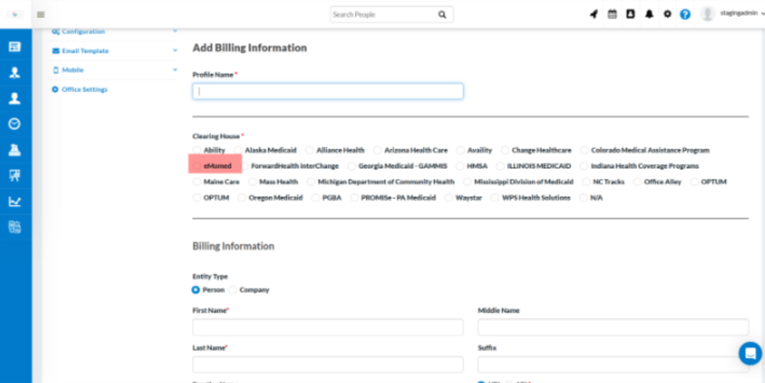The height and width of the screenshot is (383, 765).
Task: Select the eMomed clearing house option
Action: 198,166
